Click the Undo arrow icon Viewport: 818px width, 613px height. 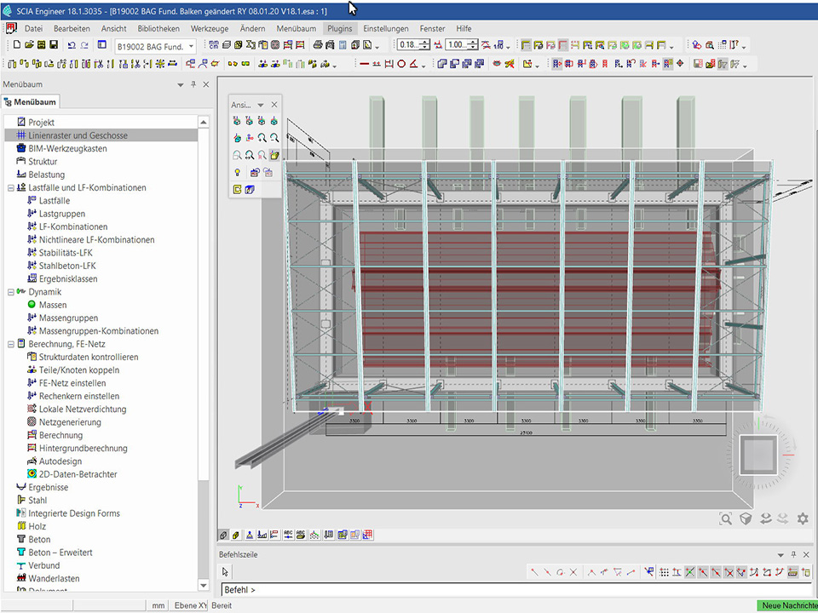click(x=71, y=45)
